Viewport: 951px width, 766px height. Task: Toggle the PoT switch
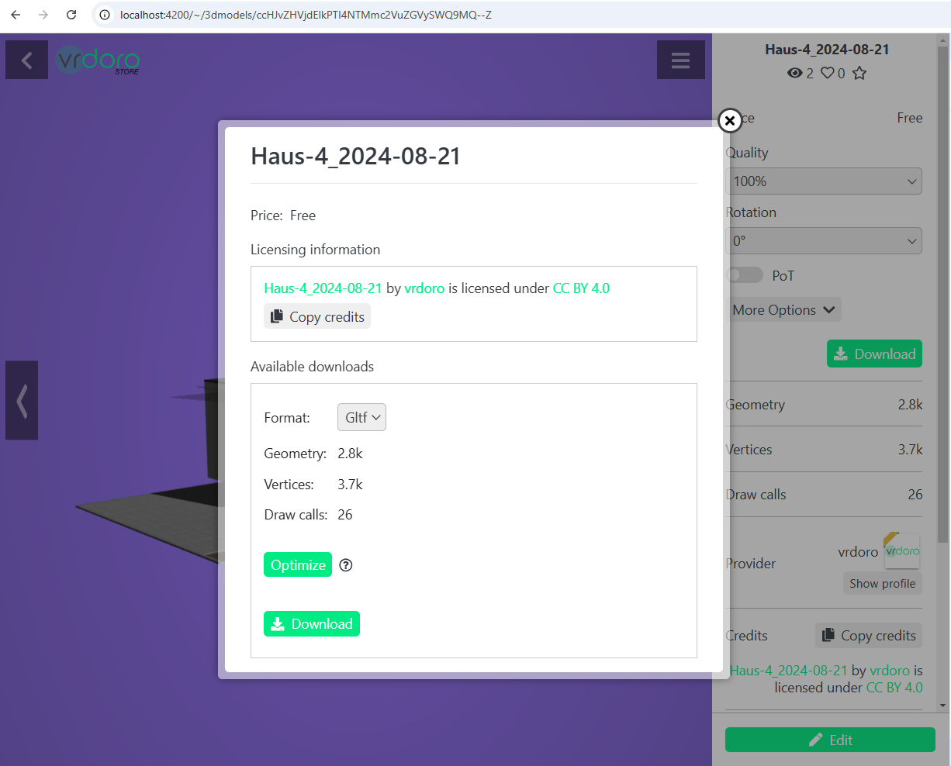pyautogui.click(x=745, y=275)
